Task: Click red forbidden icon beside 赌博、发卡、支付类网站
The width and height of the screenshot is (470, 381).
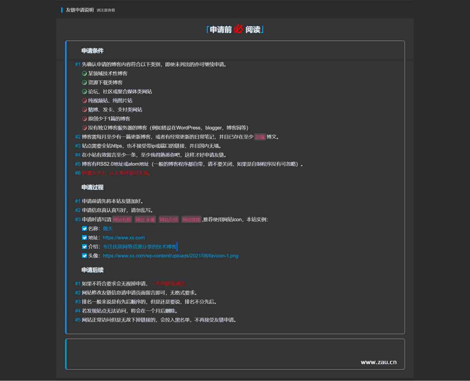Action: [84, 110]
